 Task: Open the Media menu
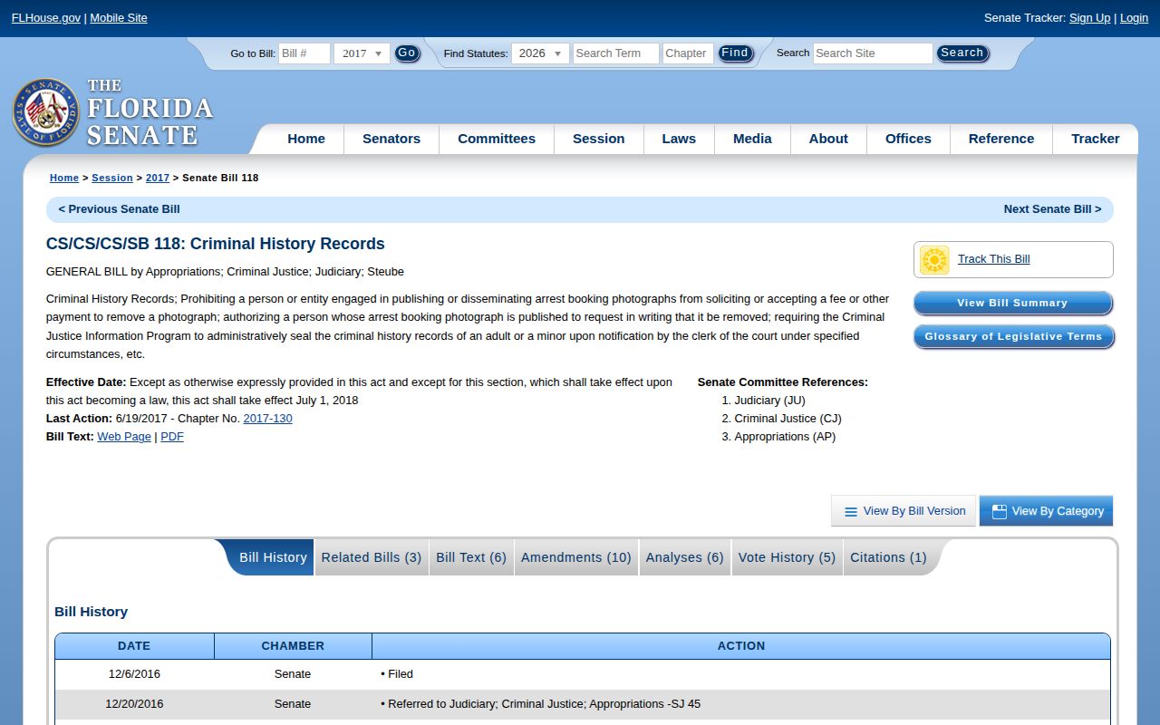[752, 139]
